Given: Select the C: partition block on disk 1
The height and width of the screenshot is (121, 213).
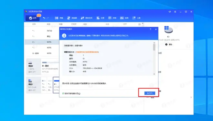Looking at the screenshot, I should [56, 85].
